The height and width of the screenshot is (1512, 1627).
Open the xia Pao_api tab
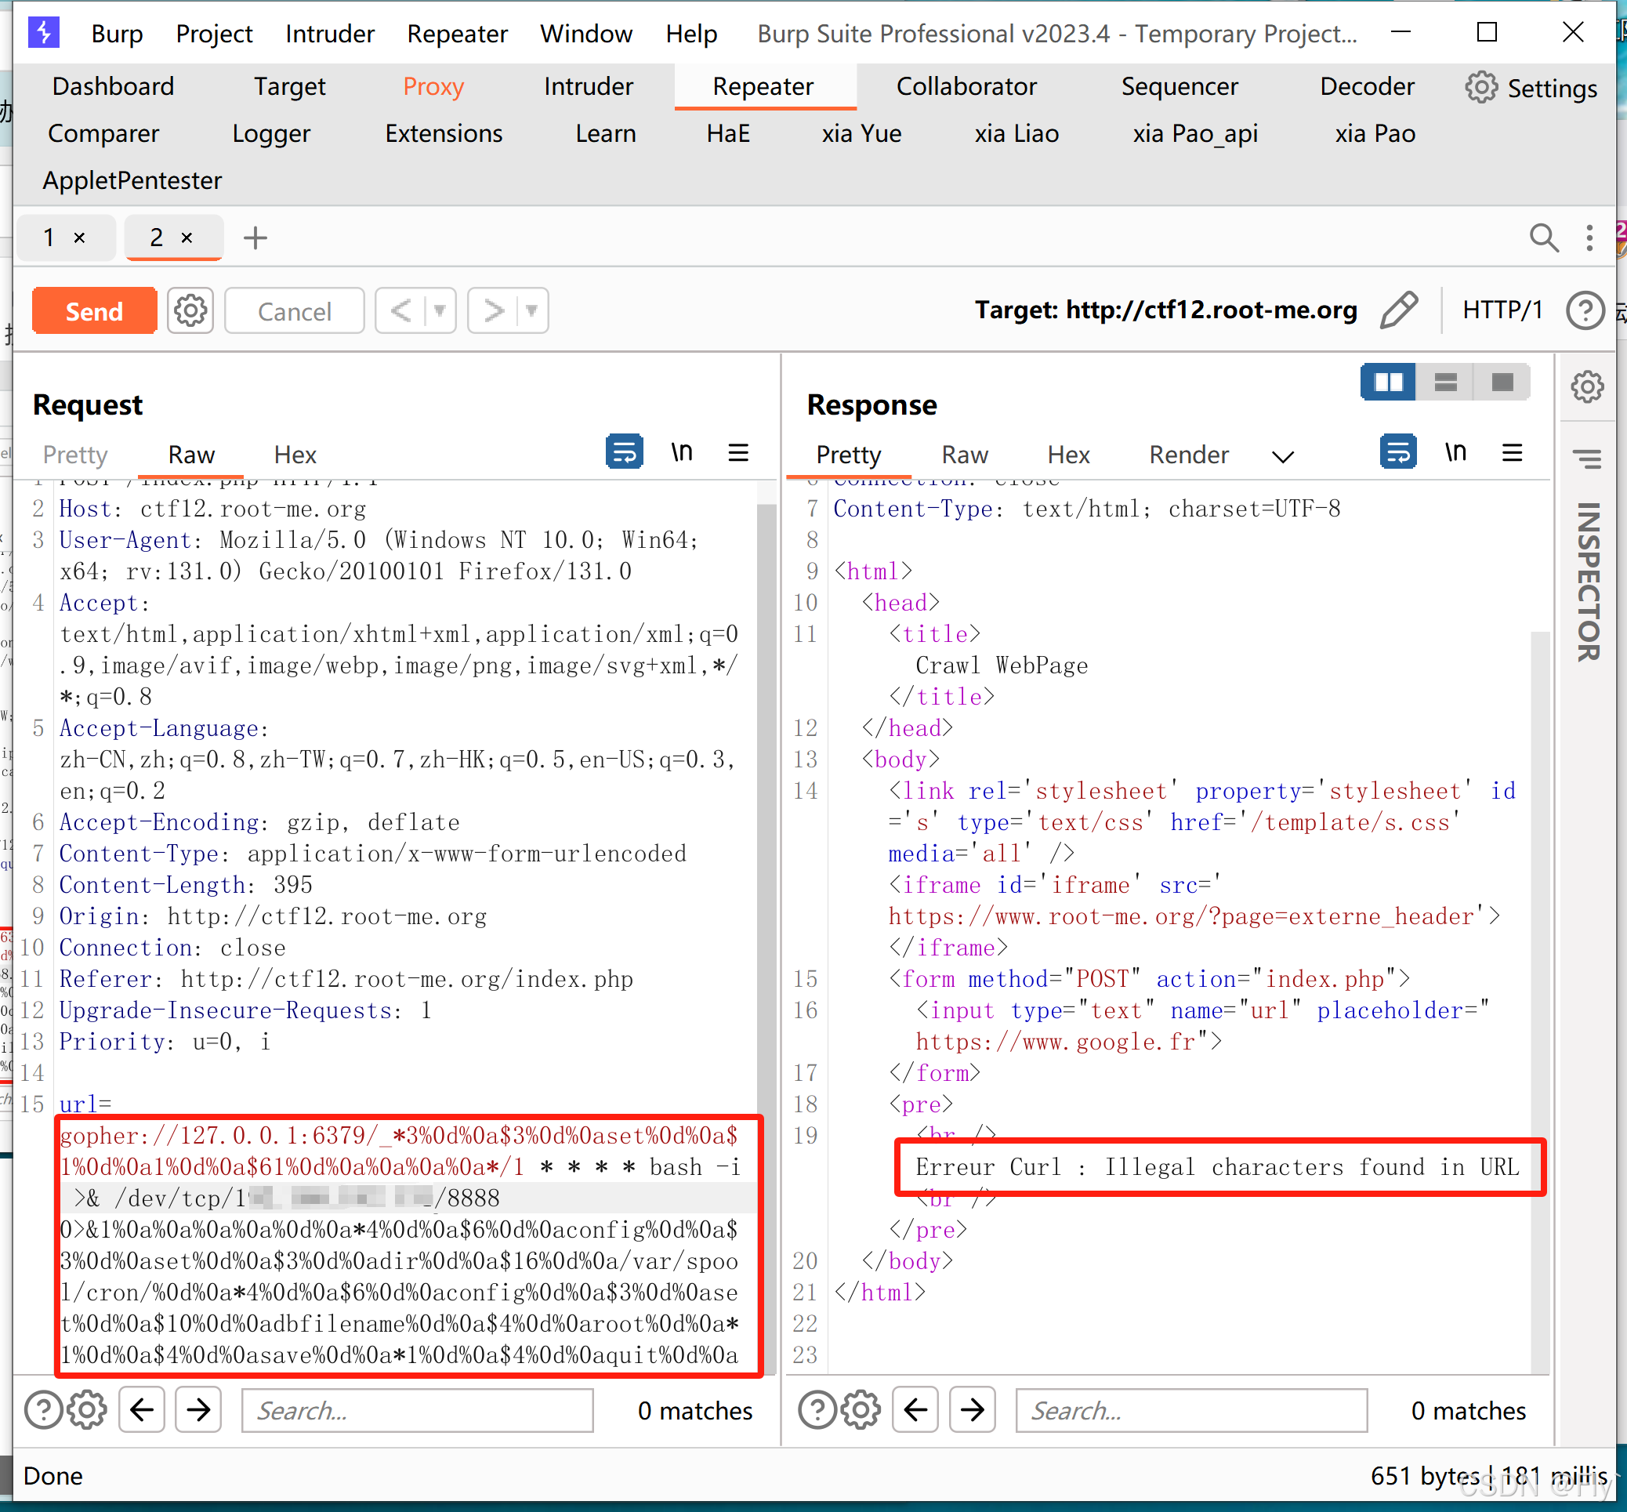coord(1195,133)
